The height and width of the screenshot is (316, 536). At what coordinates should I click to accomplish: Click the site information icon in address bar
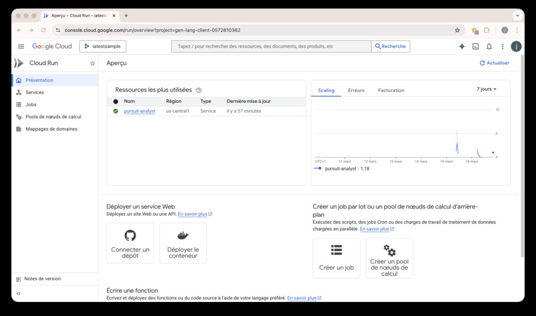pos(58,30)
